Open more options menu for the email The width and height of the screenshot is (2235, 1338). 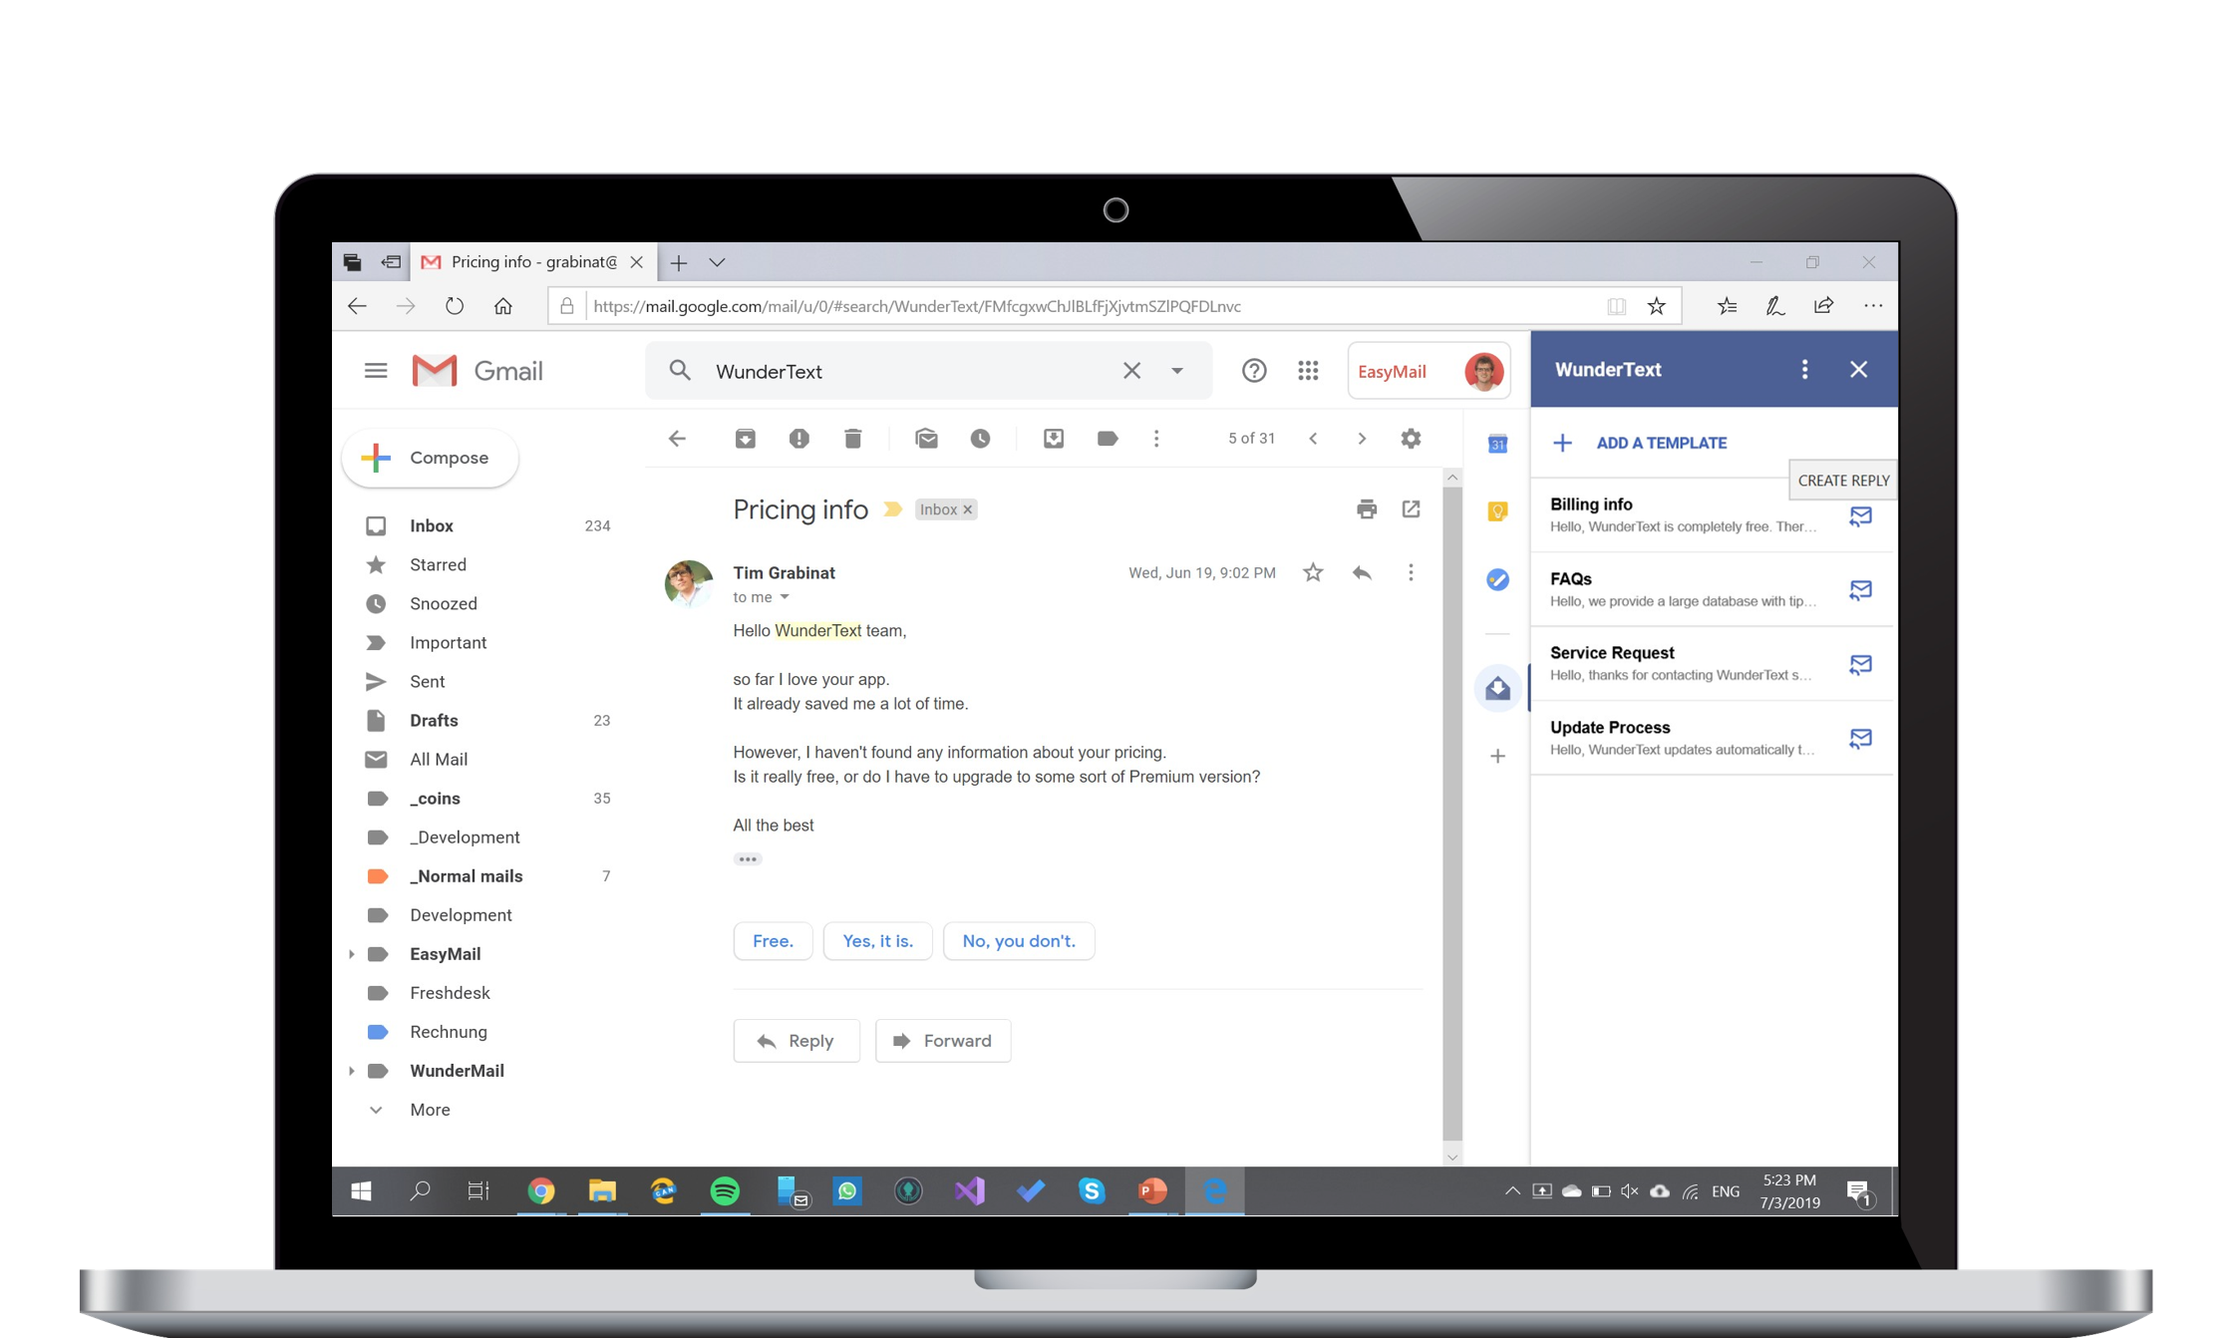(x=1411, y=572)
